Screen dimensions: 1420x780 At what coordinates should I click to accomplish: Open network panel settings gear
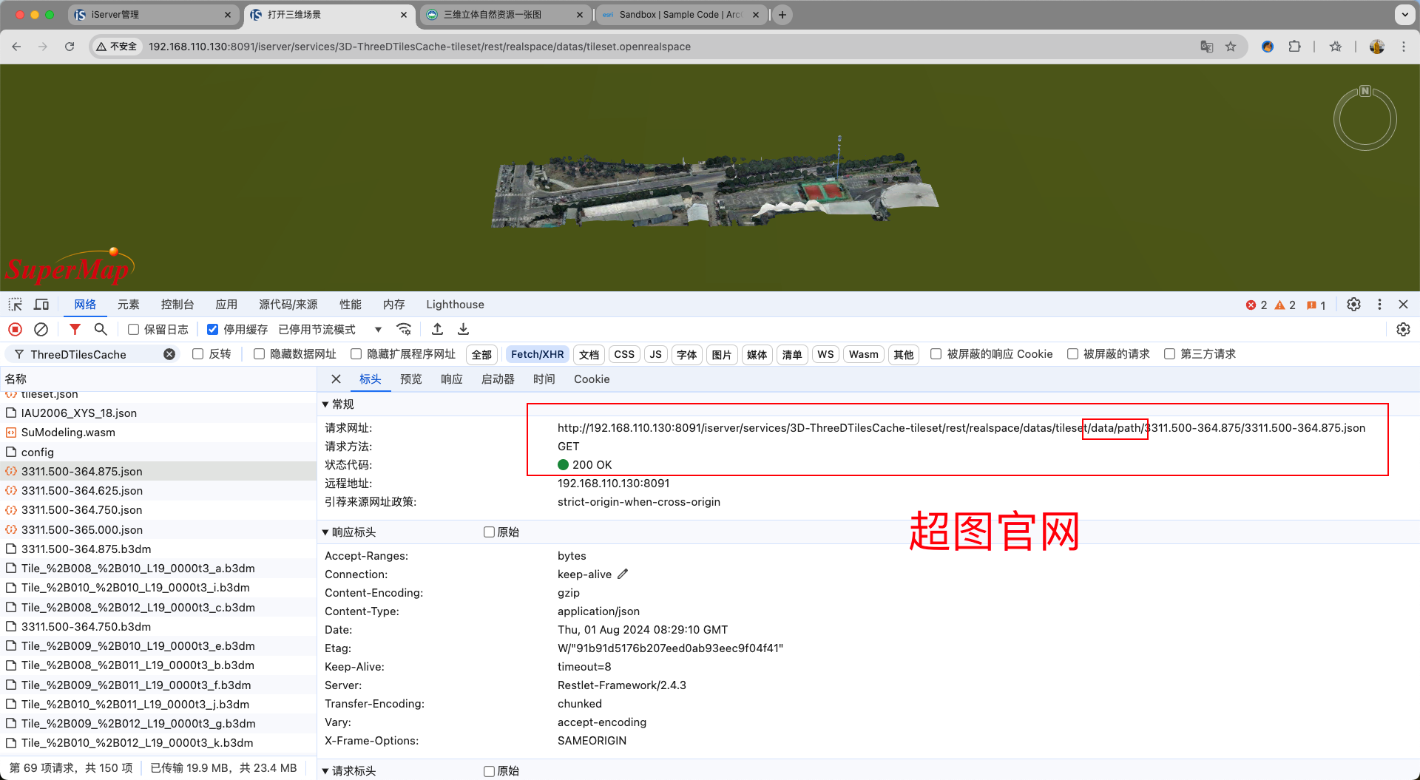[1403, 330]
